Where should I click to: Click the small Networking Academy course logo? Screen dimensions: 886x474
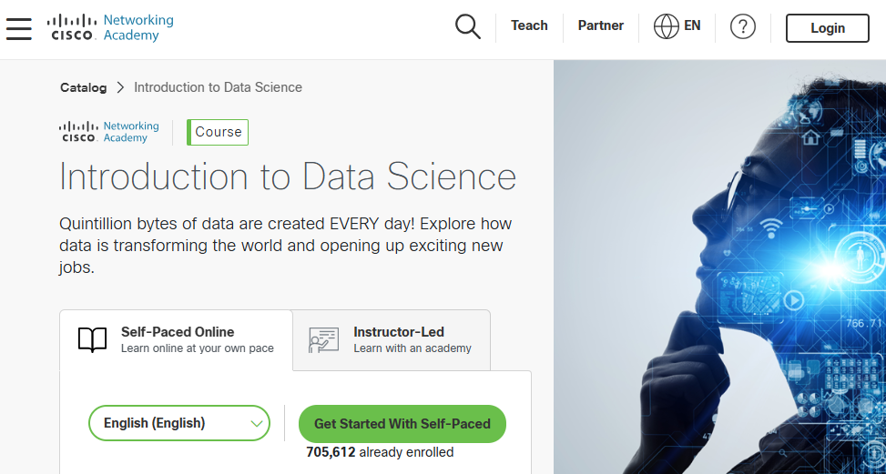(x=109, y=132)
